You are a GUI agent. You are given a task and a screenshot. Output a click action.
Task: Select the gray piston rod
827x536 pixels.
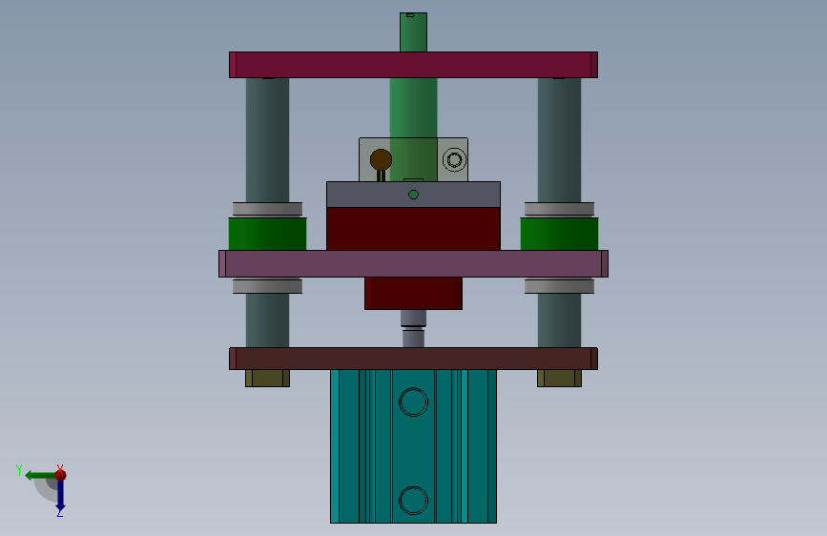[414, 329]
